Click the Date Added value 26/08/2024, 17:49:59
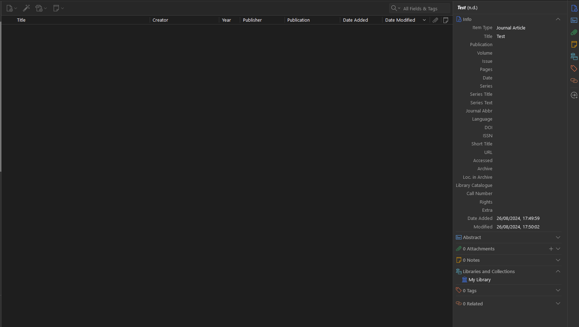The image size is (579, 327). point(518,218)
